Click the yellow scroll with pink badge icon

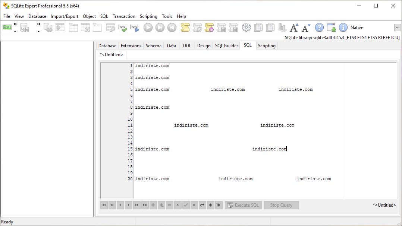[x=209, y=28]
